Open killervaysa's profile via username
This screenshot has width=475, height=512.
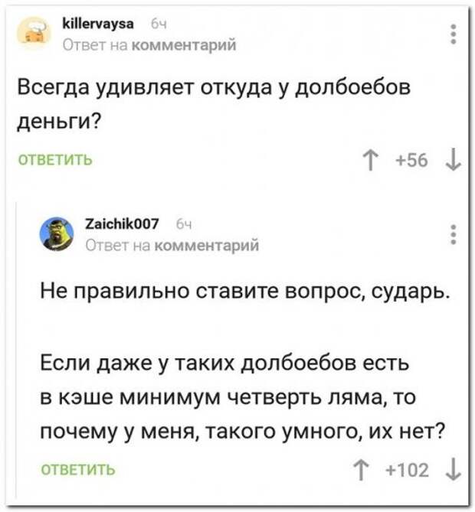(98, 24)
